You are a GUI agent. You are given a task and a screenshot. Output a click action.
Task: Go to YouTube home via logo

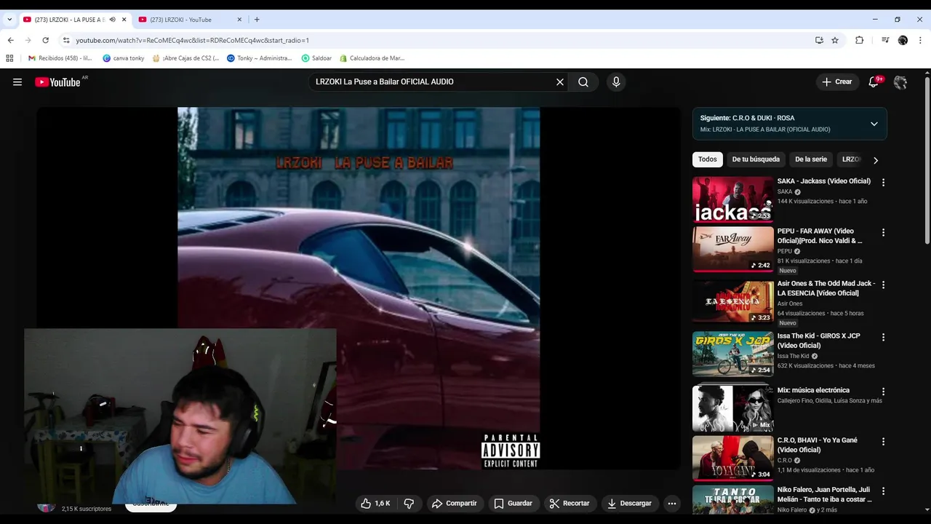[57, 82]
